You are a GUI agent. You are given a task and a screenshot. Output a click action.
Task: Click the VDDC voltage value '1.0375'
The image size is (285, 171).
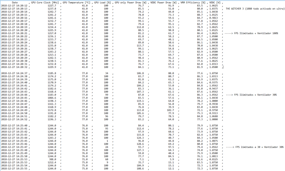(214, 9)
